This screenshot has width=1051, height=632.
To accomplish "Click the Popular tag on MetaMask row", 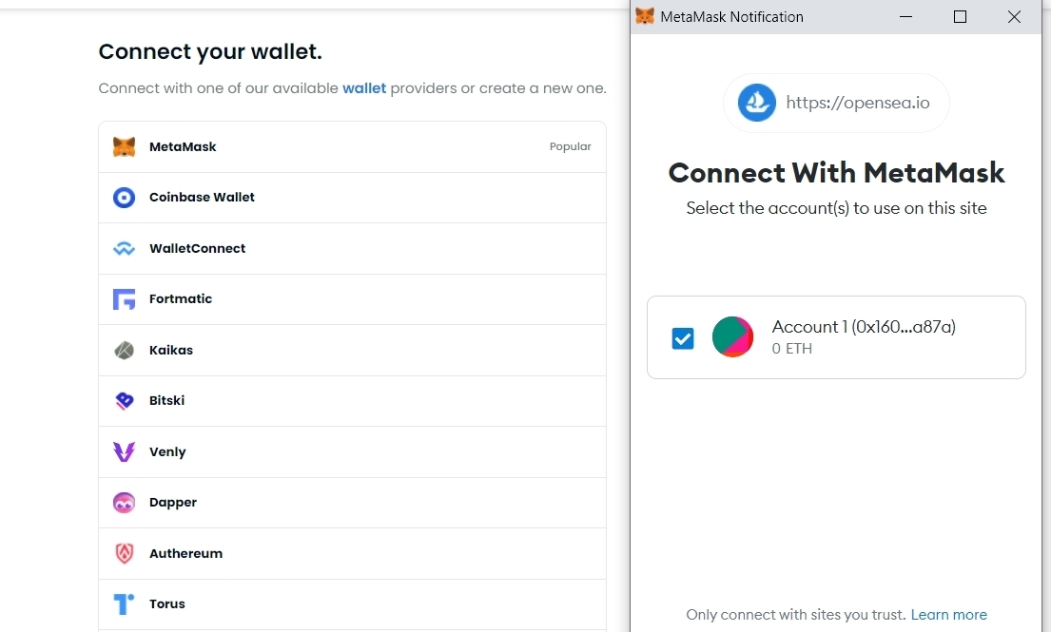I will (571, 146).
